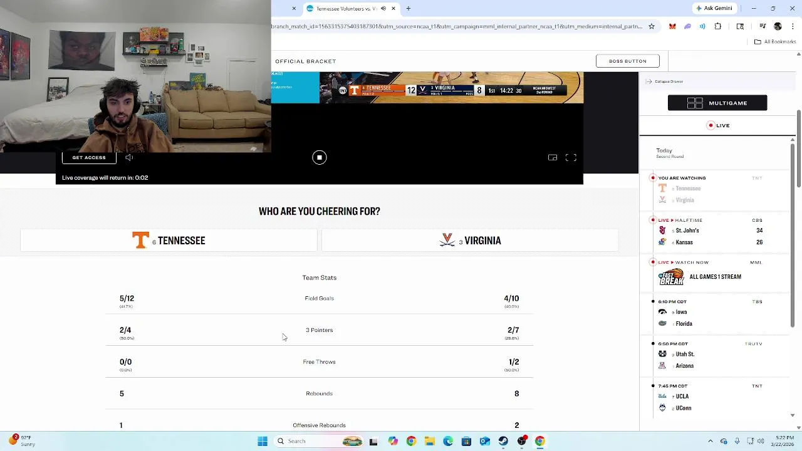Close the Tennessee Volunteers browser tab

click(393, 9)
